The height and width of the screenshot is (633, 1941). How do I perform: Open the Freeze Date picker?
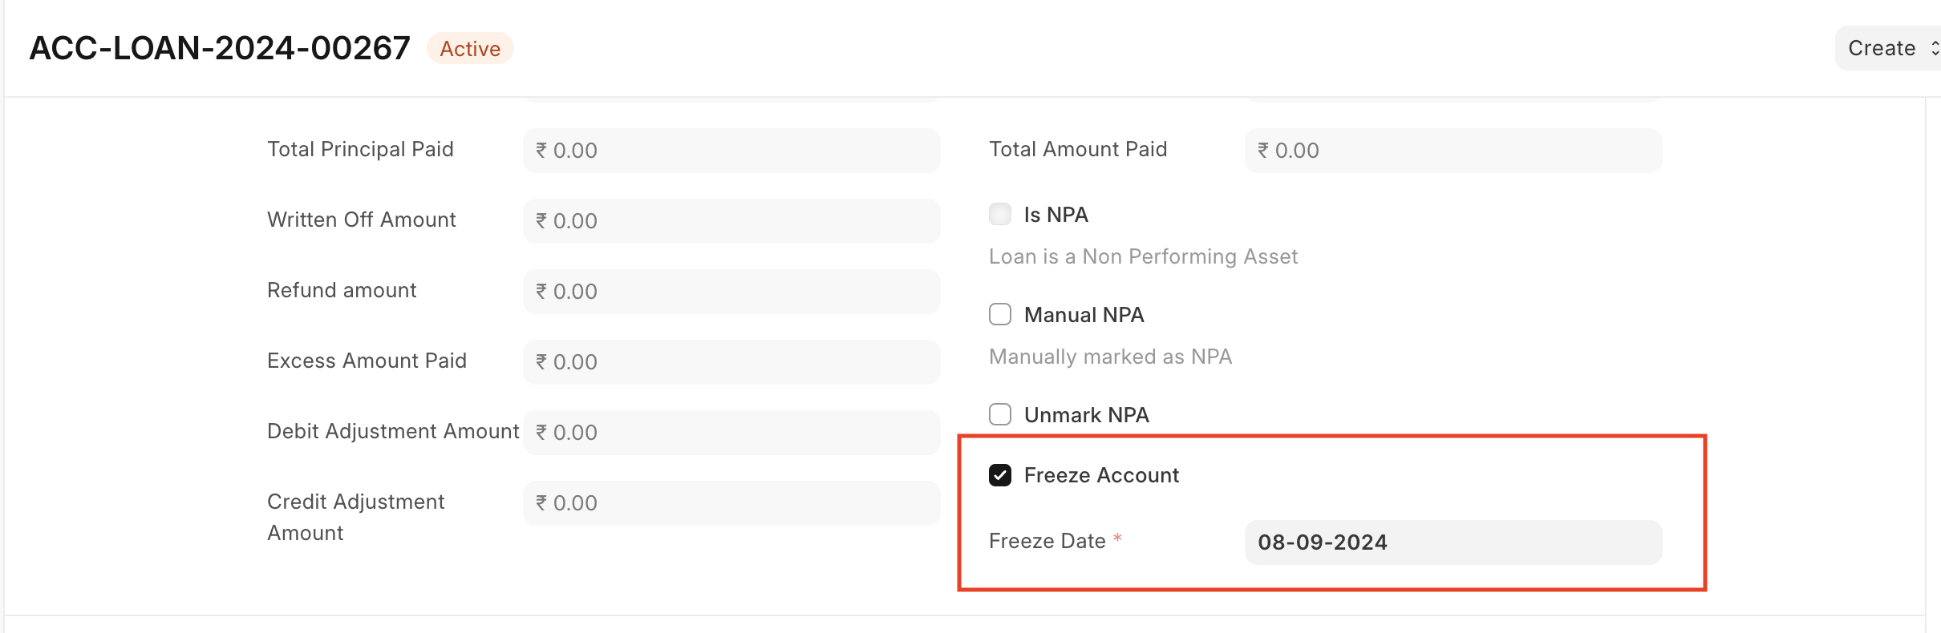coord(1452,542)
